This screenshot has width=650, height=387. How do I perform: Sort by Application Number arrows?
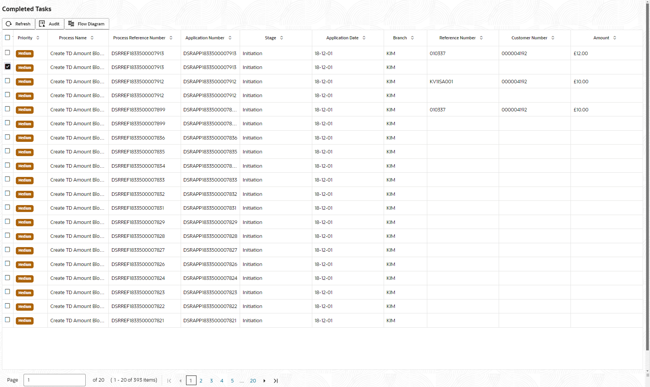(230, 38)
